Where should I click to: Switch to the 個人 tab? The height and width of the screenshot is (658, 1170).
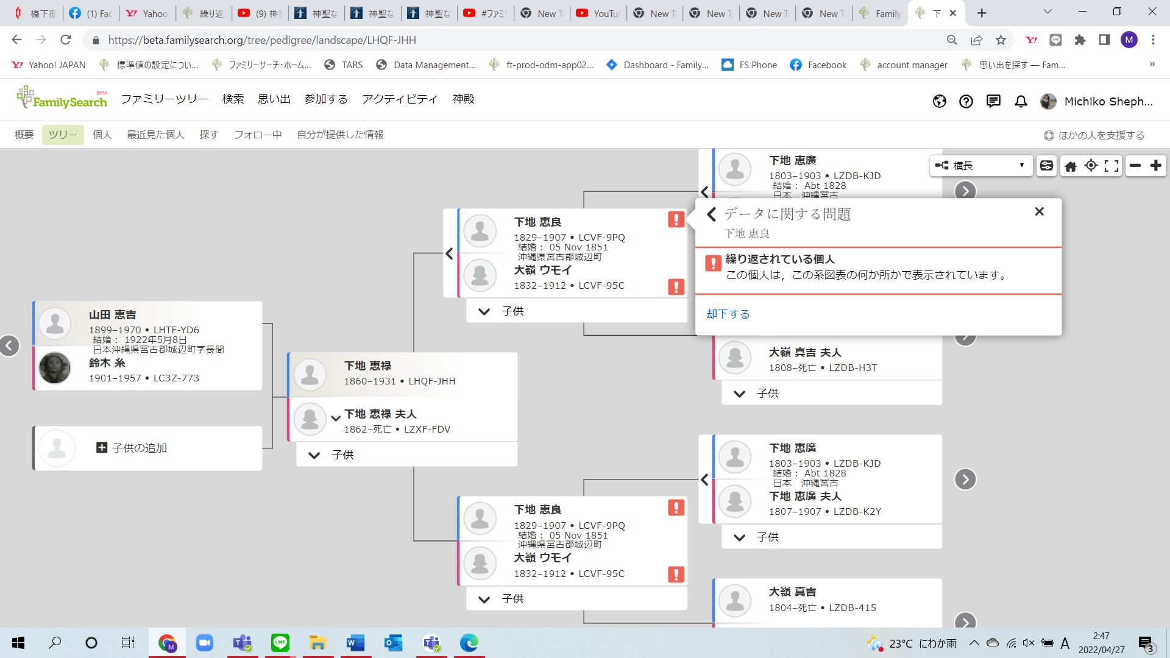102,135
